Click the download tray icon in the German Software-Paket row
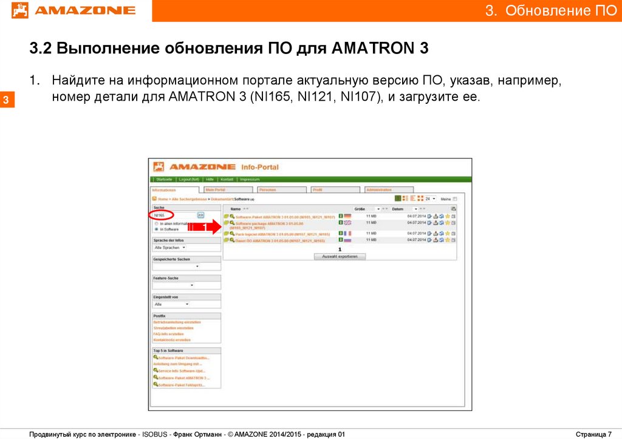This screenshot has height=439, width=622. tap(436, 216)
